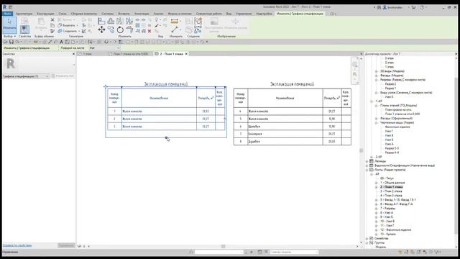Viewport: 460px width, 259px height.
Task: Select the Move tool in Modify panel
Action: [x=101, y=29]
